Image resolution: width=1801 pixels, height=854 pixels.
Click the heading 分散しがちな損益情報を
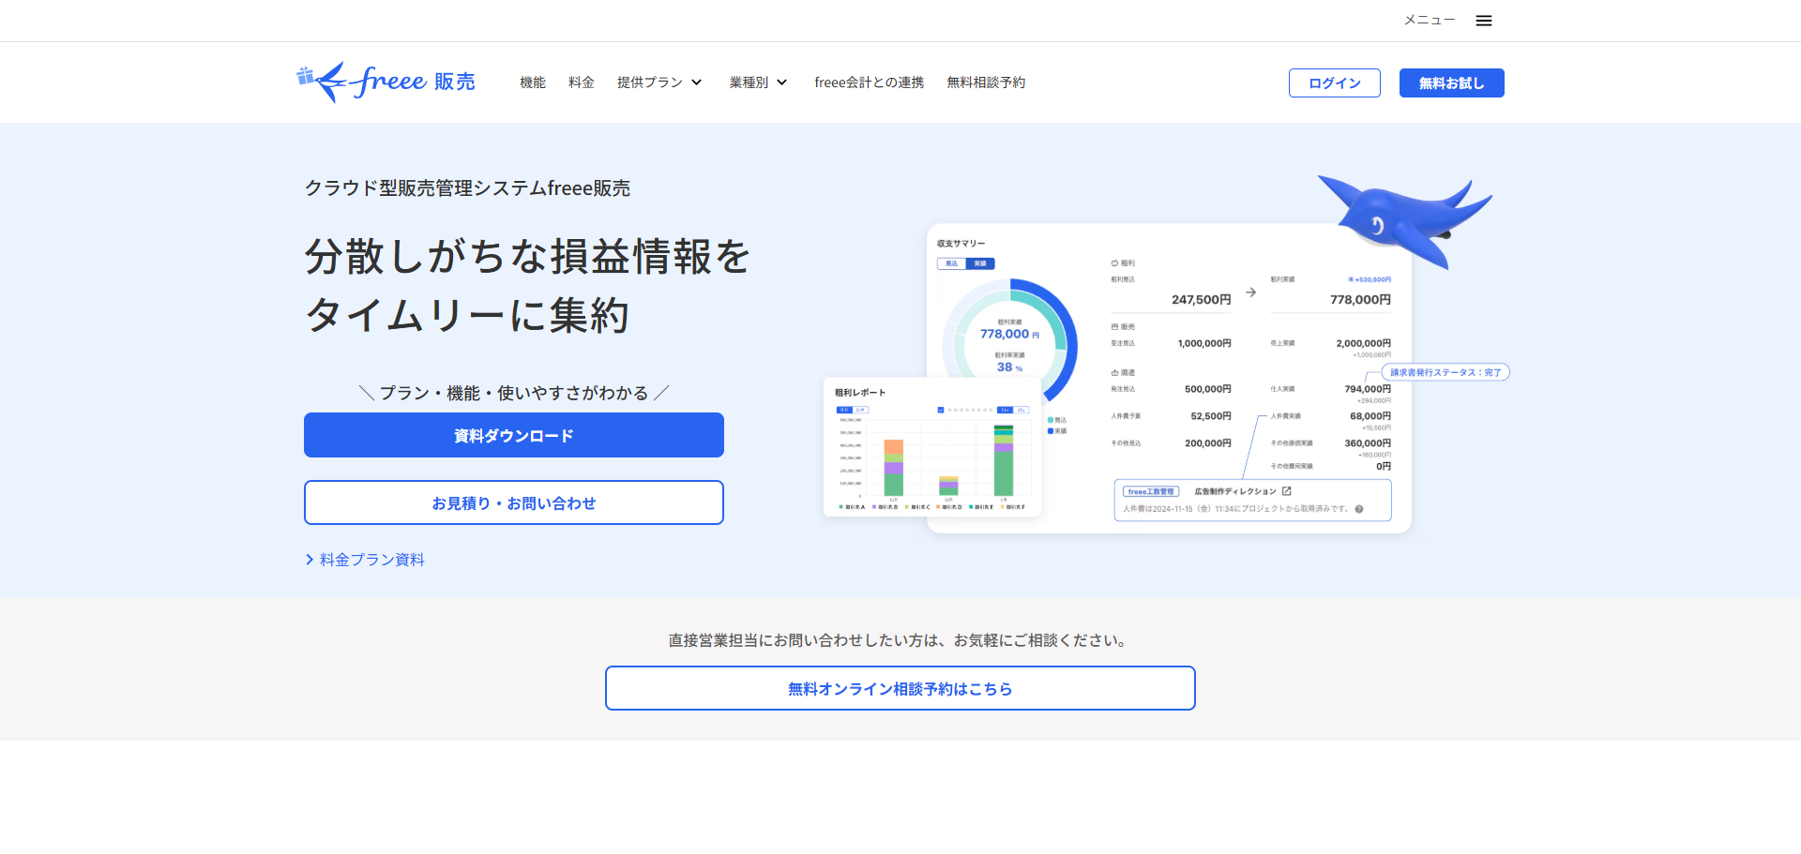click(527, 256)
